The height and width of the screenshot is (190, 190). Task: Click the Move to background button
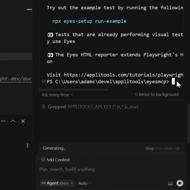coord(157,94)
